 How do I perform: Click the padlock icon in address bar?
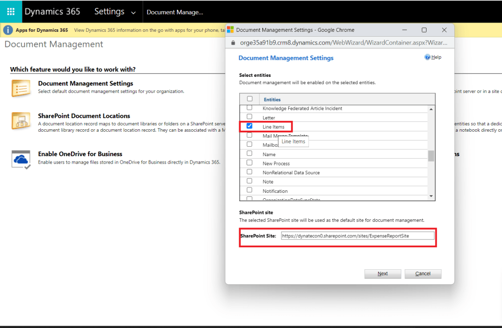point(233,43)
